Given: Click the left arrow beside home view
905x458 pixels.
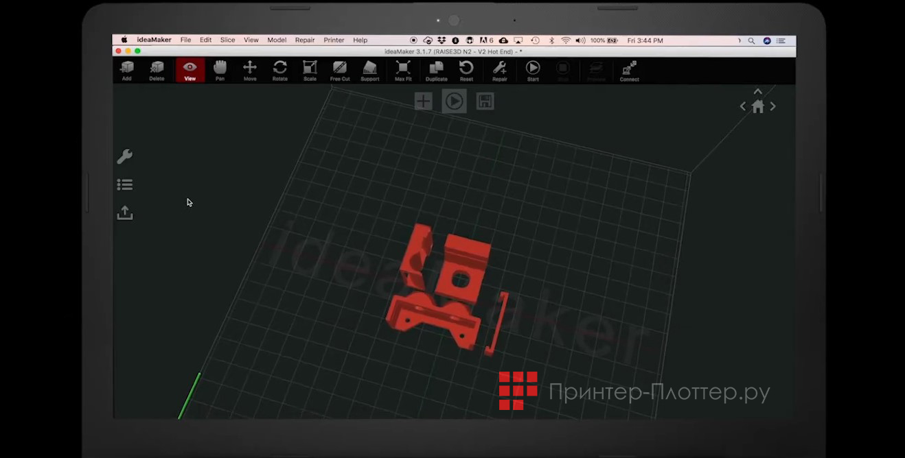Looking at the screenshot, I should click(x=742, y=106).
